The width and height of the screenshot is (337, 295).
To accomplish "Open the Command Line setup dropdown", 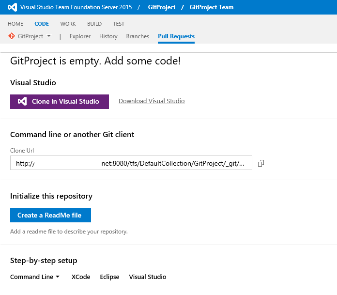I will pos(35,277).
